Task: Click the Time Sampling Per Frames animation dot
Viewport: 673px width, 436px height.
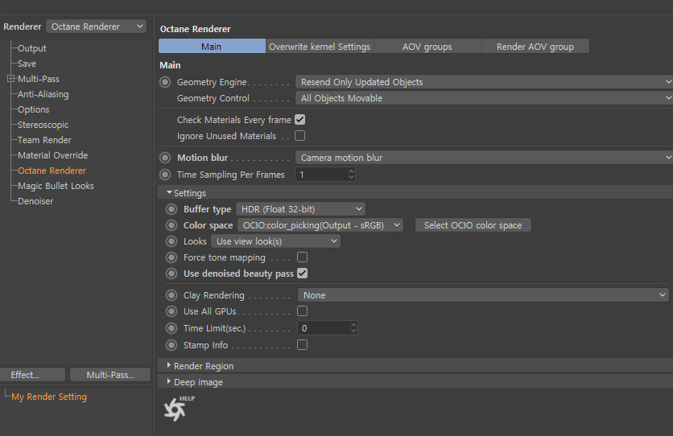Action: click(x=165, y=175)
